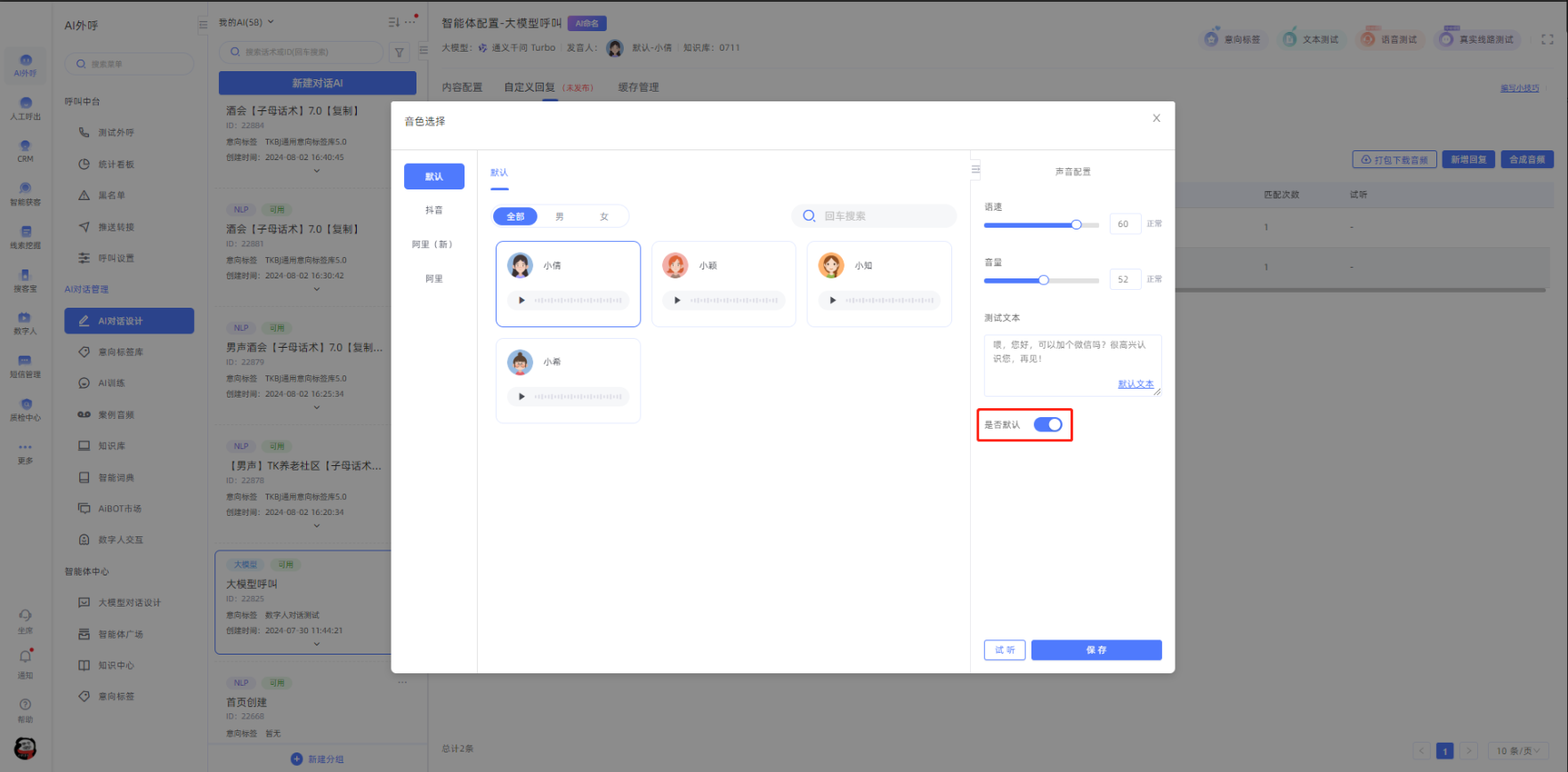The height and width of the screenshot is (772, 1568).
Task: Play the 小希 voice sample
Action: click(x=521, y=397)
